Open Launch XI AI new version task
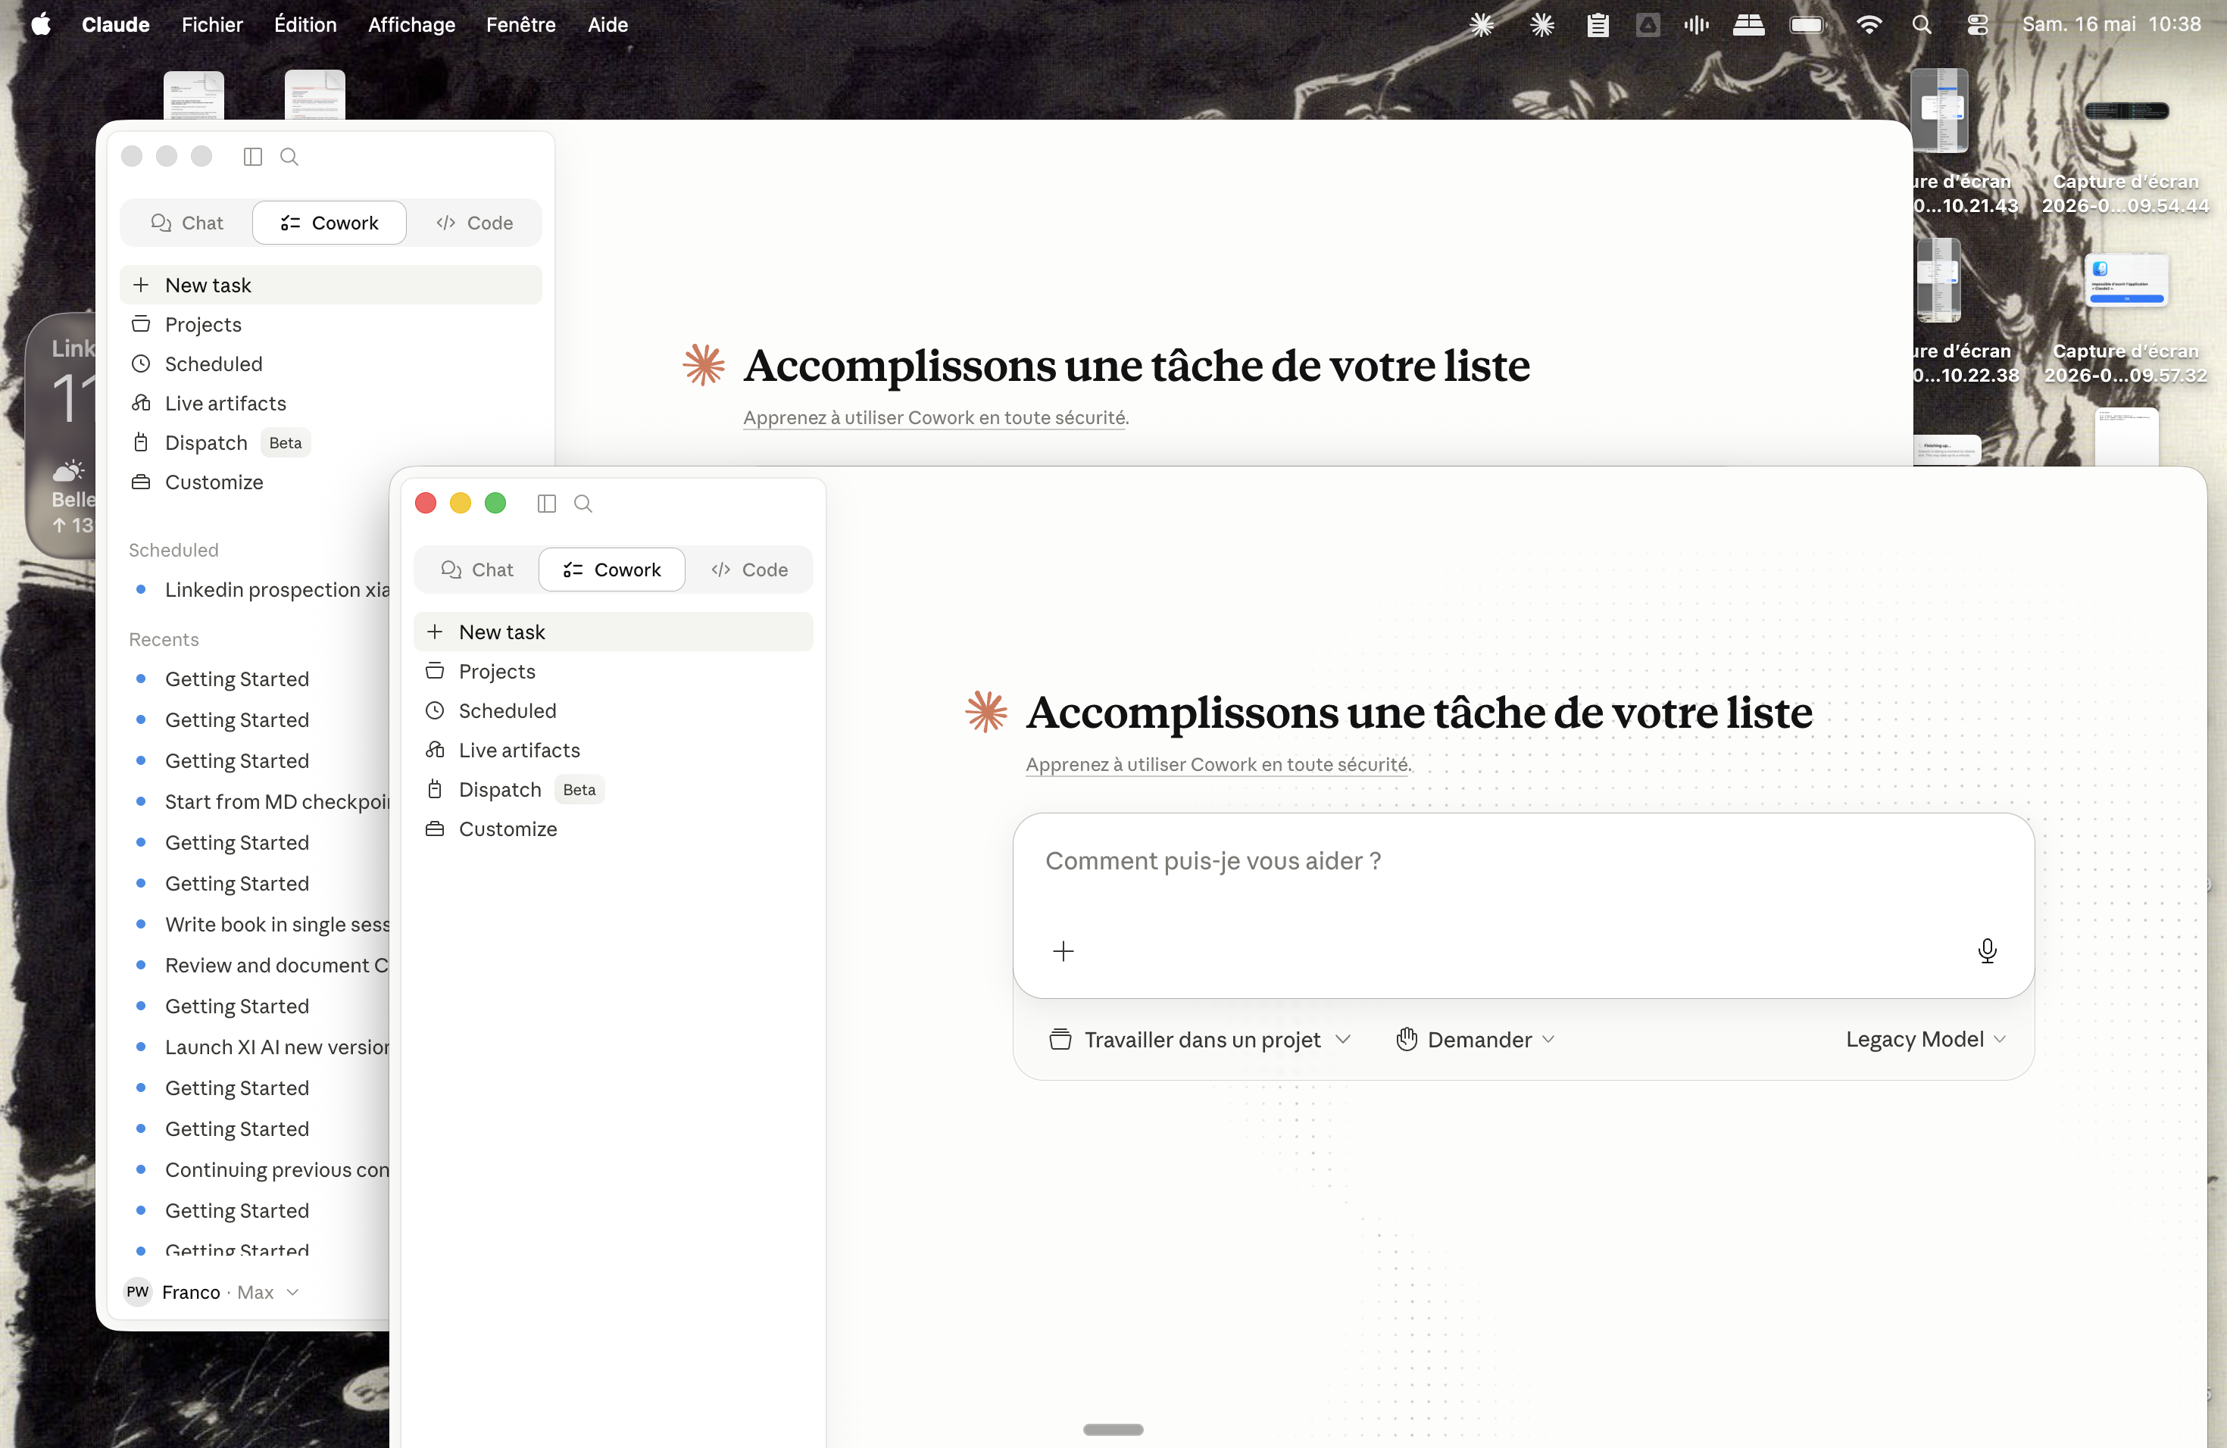Viewport: 2227px width, 1448px height. [x=254, y=1047]
